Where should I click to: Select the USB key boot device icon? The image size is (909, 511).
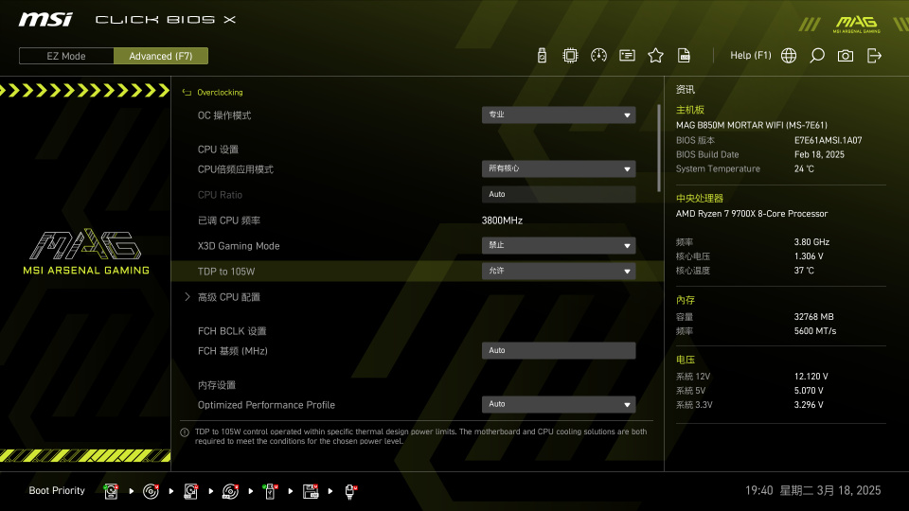point(270,491)
